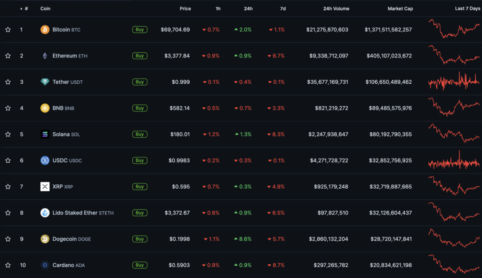Sort by 24h Volume column header
The height and width of the screenshot is (278, 482).
coord(336,8)
